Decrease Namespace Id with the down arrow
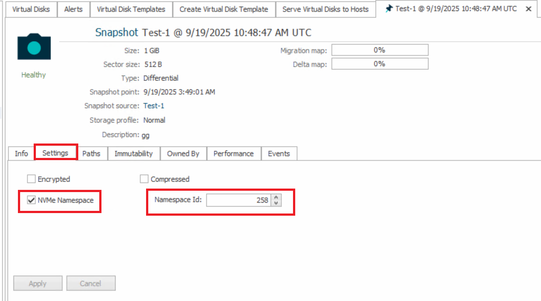The image size is (541, 301). tap(276, 203)
